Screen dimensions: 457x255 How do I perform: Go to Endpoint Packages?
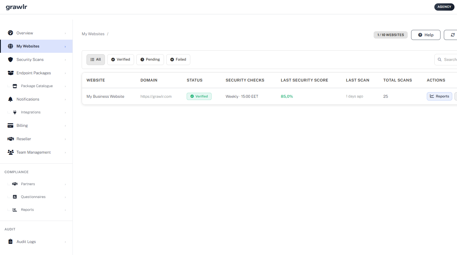coord(36,73)
